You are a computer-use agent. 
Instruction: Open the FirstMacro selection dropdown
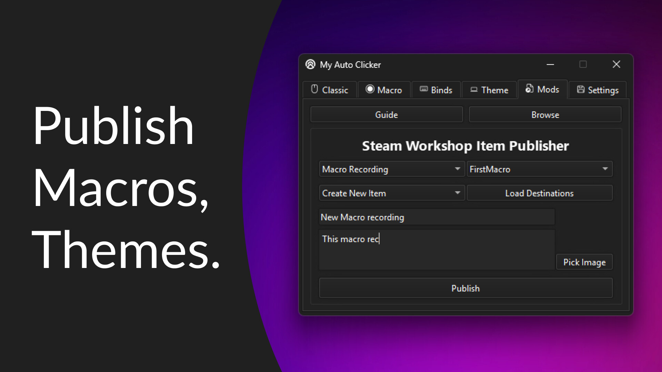(540, 169)
